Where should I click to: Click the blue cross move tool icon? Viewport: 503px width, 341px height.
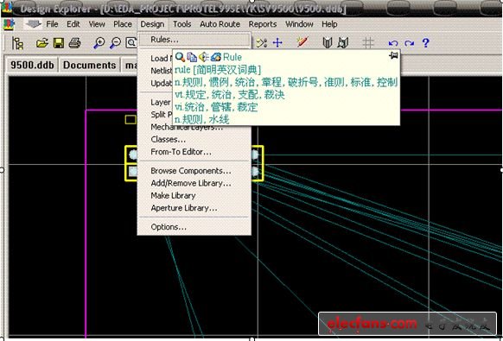coord(277,42)
